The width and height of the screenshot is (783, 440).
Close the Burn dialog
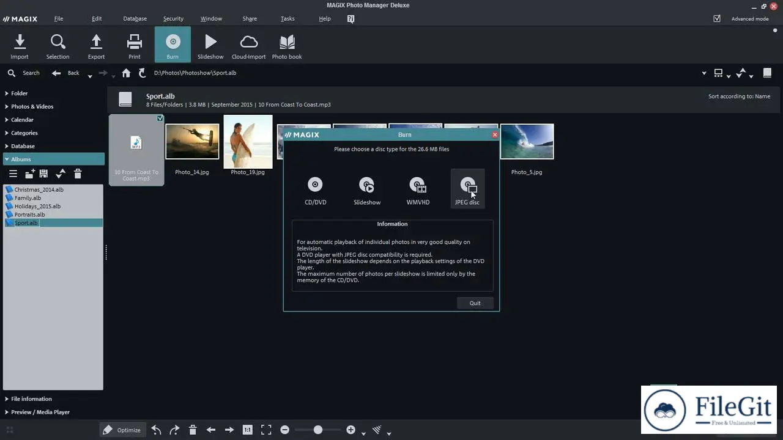495,134
